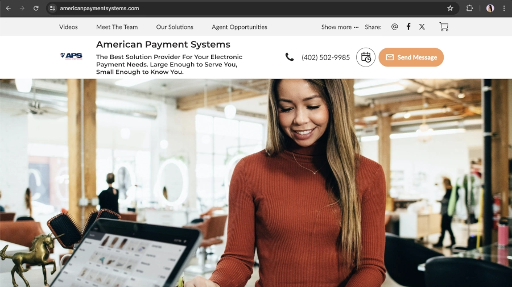Call the (402) 502-9985 phone link
Screen dimensions: 512x287
[325, 57]
